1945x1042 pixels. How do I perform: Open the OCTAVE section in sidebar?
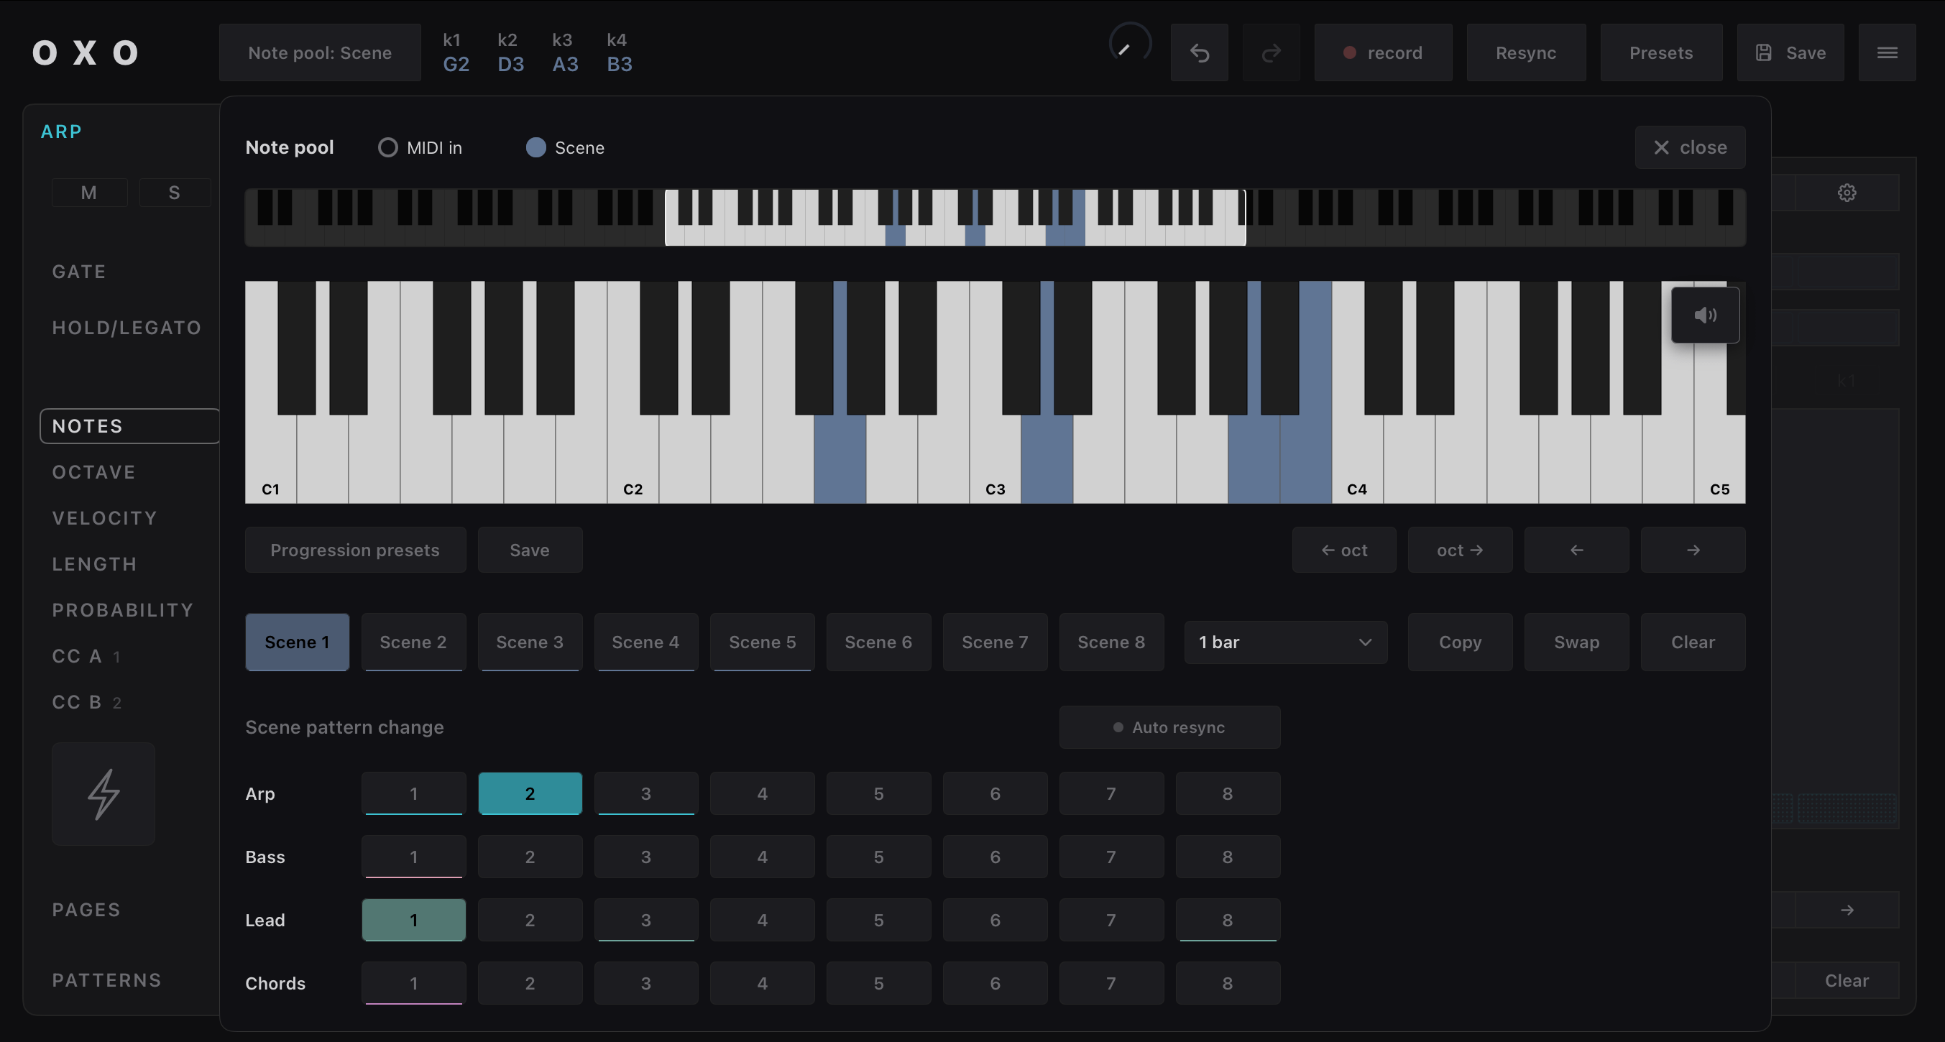pos(93,472)
